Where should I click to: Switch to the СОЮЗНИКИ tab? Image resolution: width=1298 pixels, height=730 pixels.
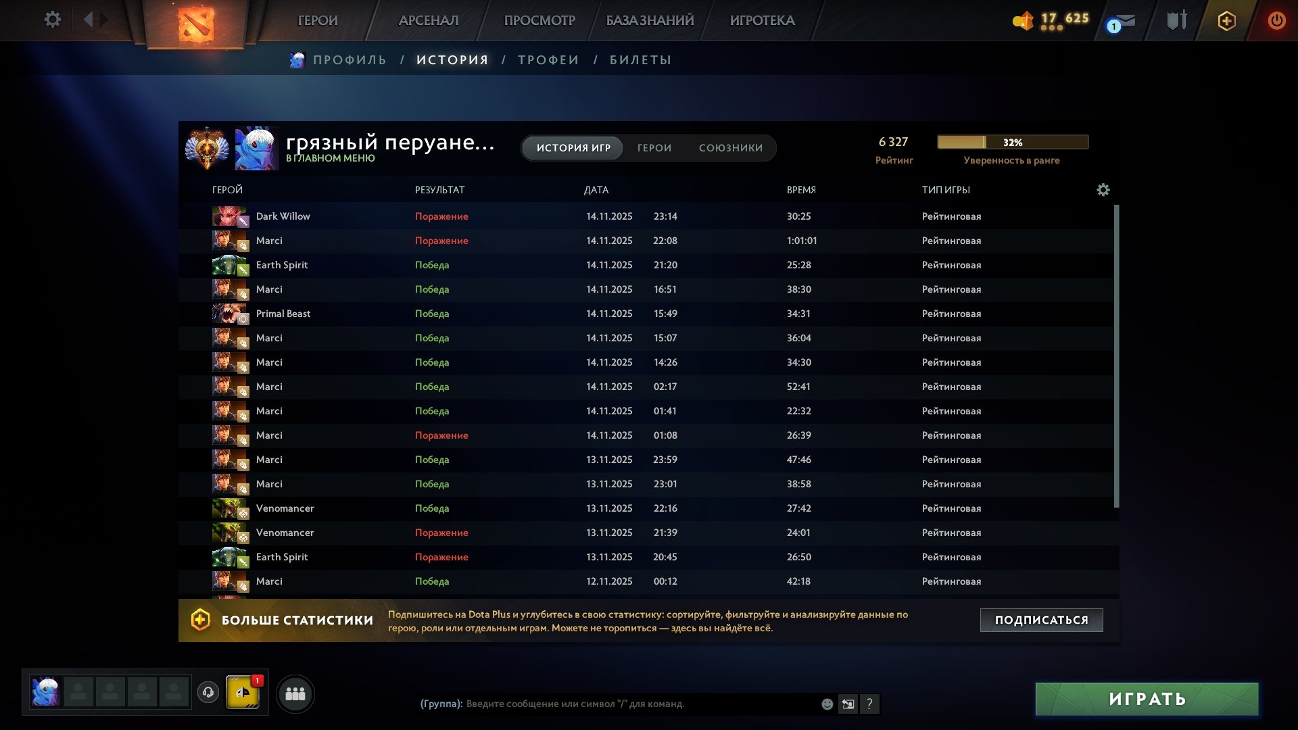coord(731,147)
